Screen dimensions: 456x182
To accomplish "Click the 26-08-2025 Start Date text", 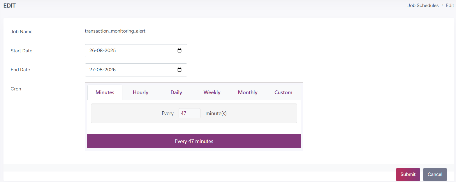I will [x=103, y=51].
